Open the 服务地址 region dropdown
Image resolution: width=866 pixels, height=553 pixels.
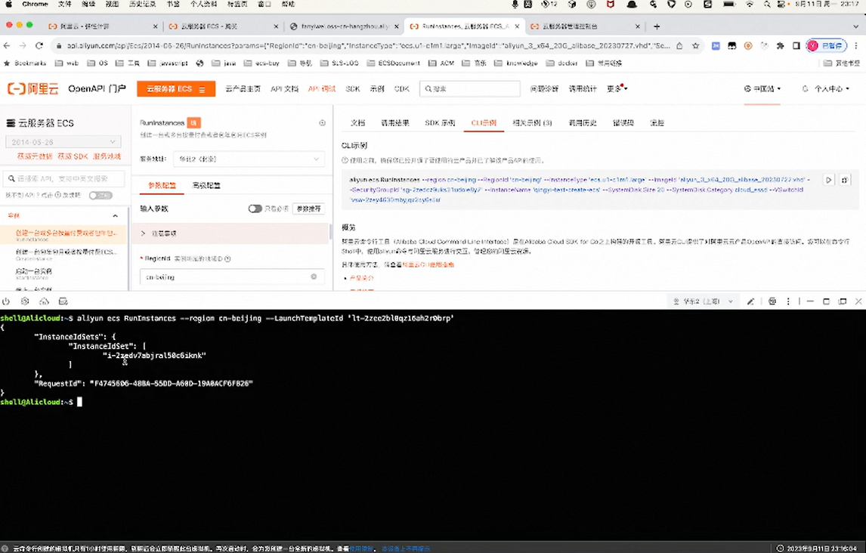coord(249,159)
